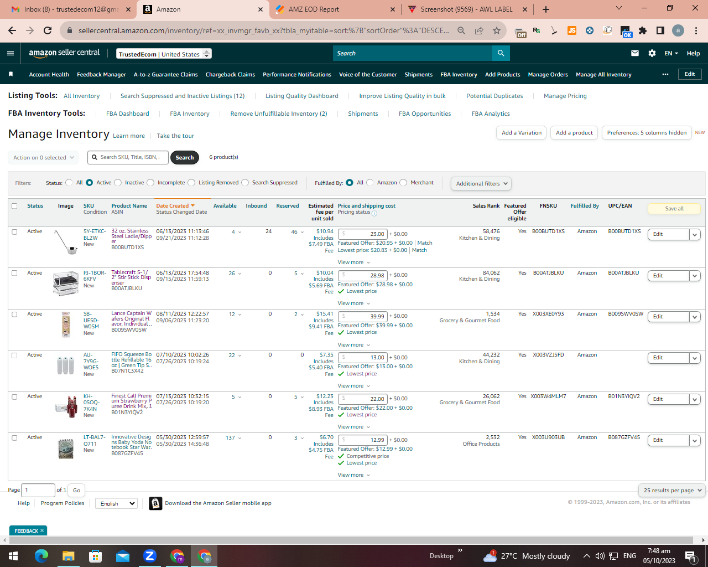Select the Listing Removed radio button
The width and height of the screenshot is (708, 567).
191,183
